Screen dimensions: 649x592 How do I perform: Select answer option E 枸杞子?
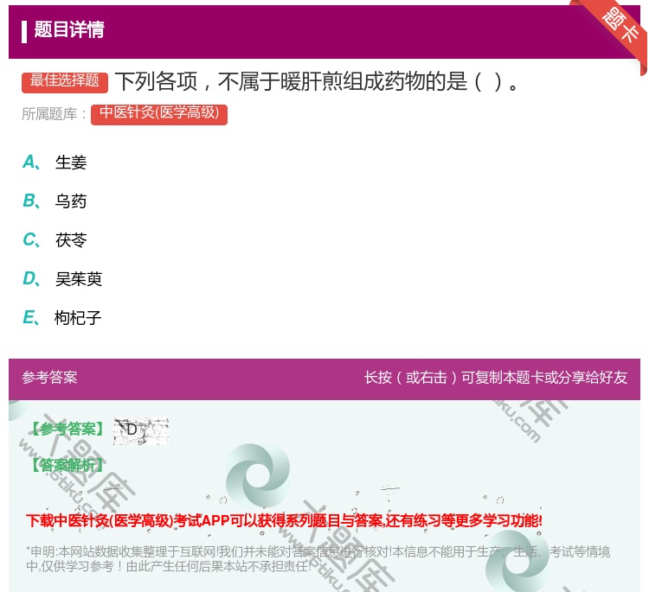point(62,317)
